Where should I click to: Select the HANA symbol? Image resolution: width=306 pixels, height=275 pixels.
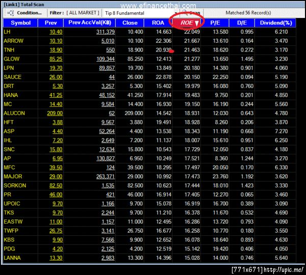tap(11, 95)
